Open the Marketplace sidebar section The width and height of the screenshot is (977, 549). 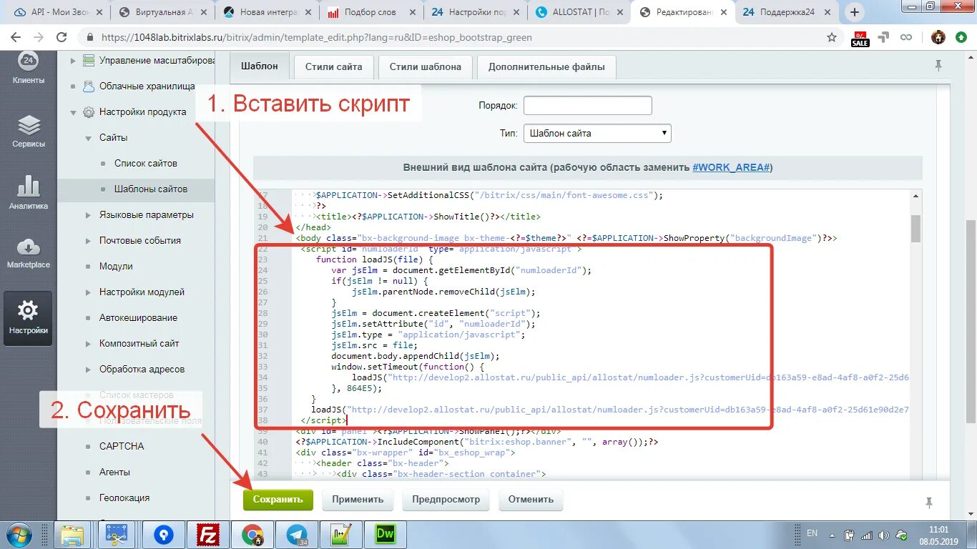tap(29, 253)
